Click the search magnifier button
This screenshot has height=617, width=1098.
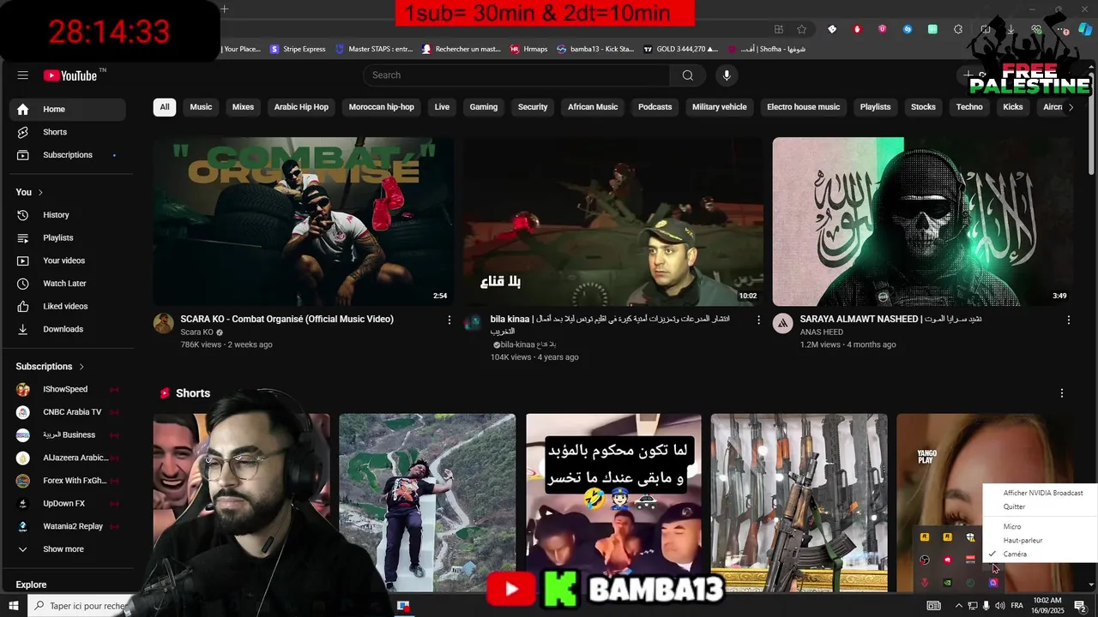click(x=687, y=75)
